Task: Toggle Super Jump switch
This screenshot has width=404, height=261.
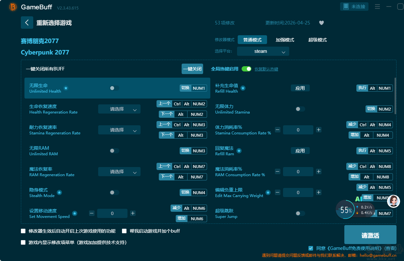Action: [300, 213]
